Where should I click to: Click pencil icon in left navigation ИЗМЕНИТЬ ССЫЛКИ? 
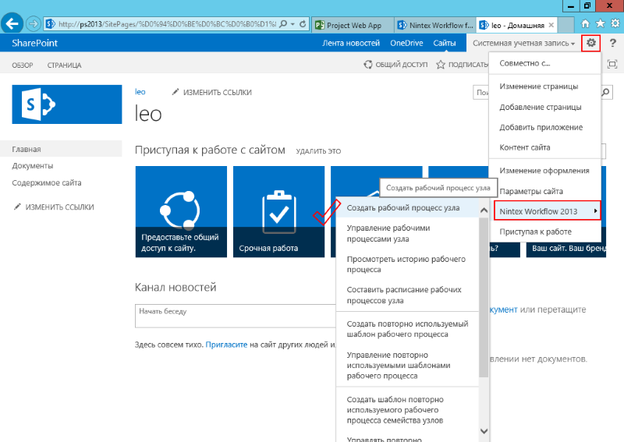click(17, 207)
